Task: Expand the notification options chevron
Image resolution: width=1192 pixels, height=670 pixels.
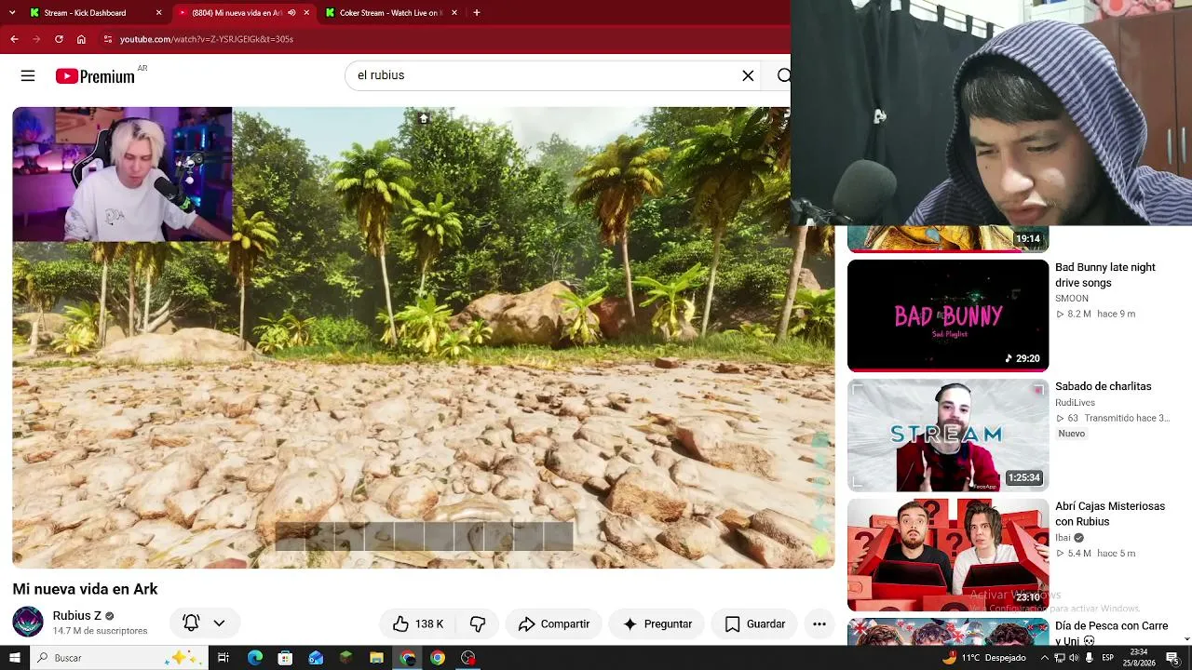Action: [219, 623]
